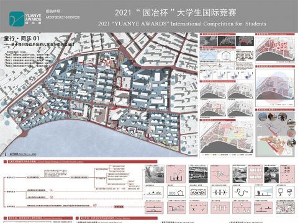The width and height of the screenshot is (298, 223).
Task: Open the colorful land-use zoning map
Action: (x=227, y=138)
